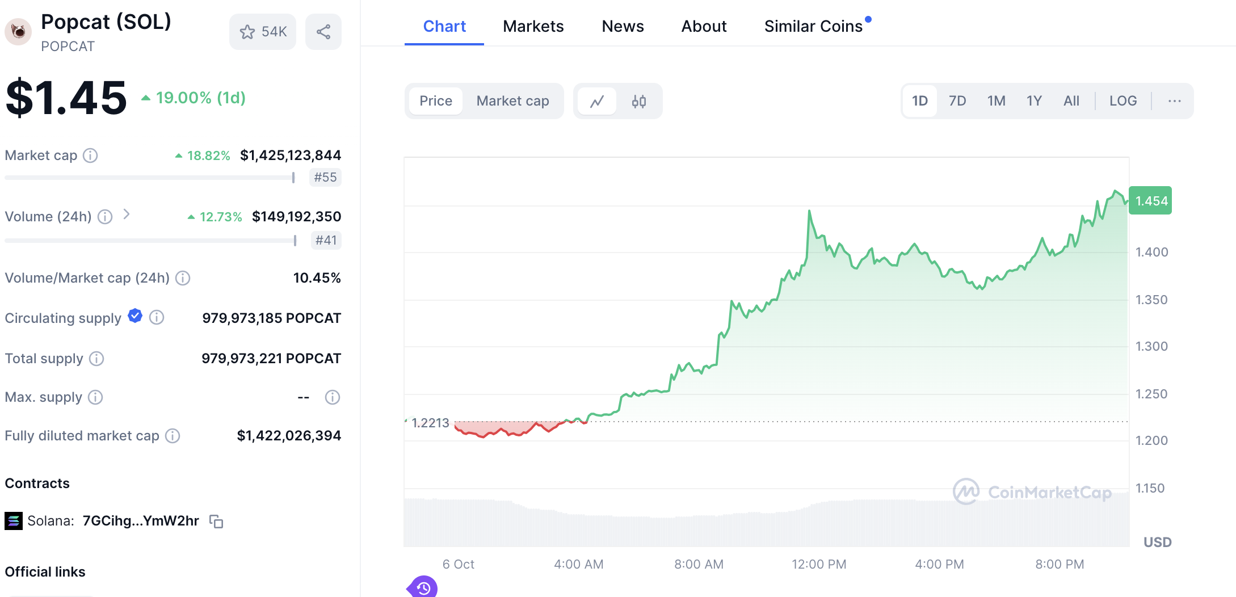The height and width of the screenshot is (597, 1236).
Task: Click the info icon beside Max. supply label
Action: point(95,397)
